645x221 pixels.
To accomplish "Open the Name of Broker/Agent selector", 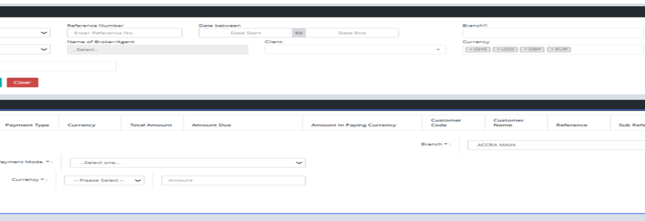I will click(x=157, y=50).
